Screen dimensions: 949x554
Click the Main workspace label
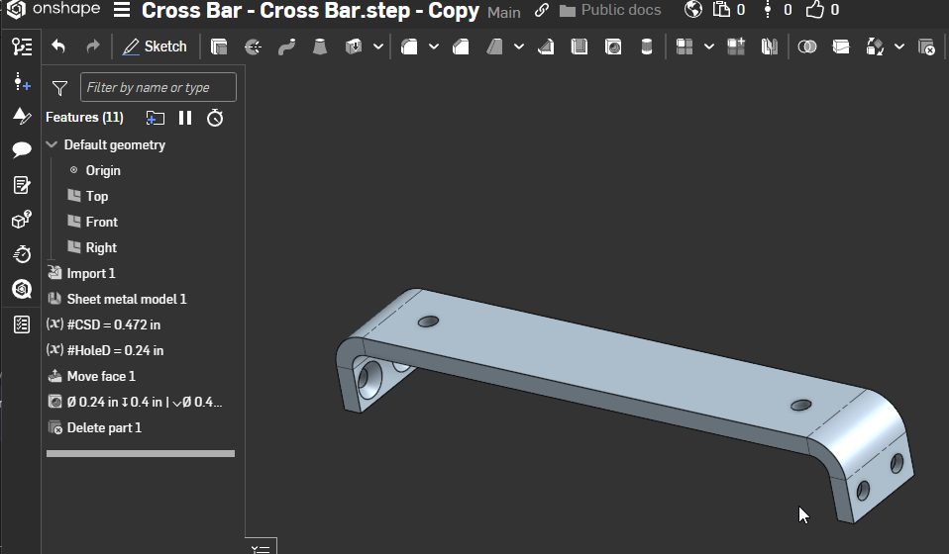tap(503, 12)
